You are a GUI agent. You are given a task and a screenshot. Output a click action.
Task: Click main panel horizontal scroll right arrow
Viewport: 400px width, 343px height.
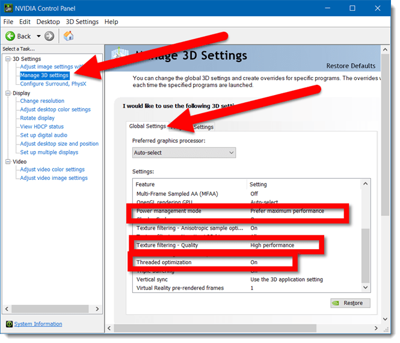[376, 329]
